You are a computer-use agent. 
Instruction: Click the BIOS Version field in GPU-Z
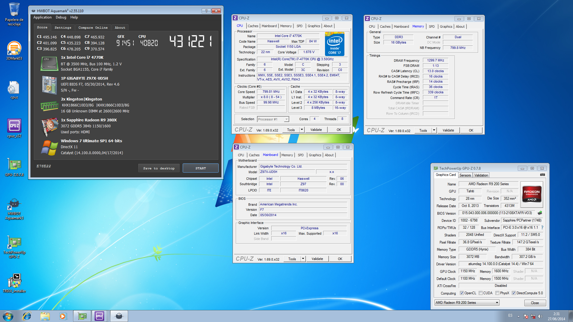[x=497, y=213]
